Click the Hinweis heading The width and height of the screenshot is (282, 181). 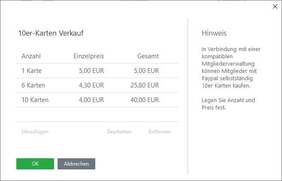214,33
